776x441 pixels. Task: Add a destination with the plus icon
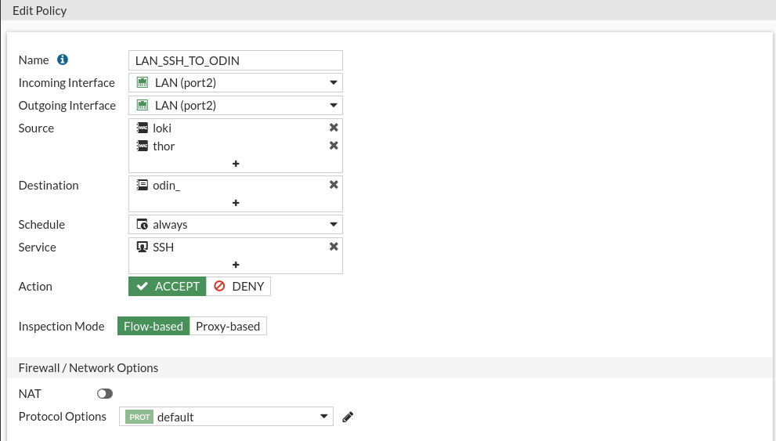[x=236, y=203]
